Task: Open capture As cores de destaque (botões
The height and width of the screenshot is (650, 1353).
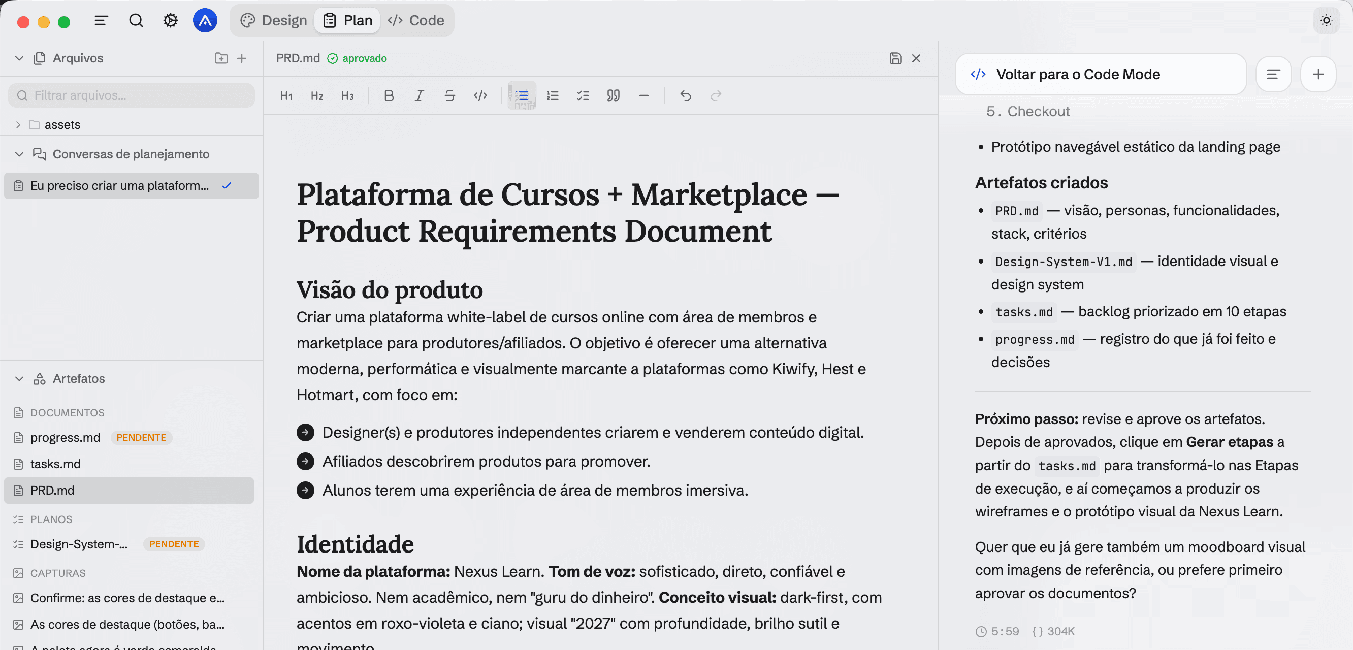Action: click(x=127, y=624)
